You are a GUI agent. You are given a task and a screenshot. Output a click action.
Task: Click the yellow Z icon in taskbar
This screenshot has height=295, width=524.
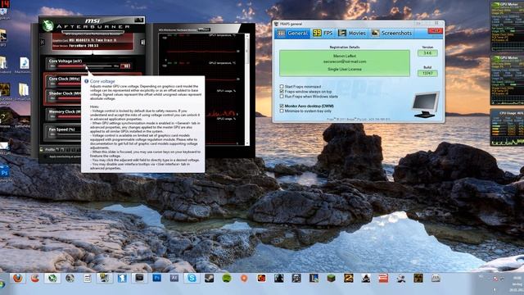pyautogui.click(x=349, y=278)
